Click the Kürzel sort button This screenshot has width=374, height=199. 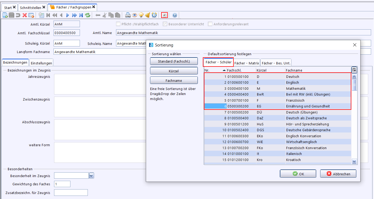coord(174,71)
